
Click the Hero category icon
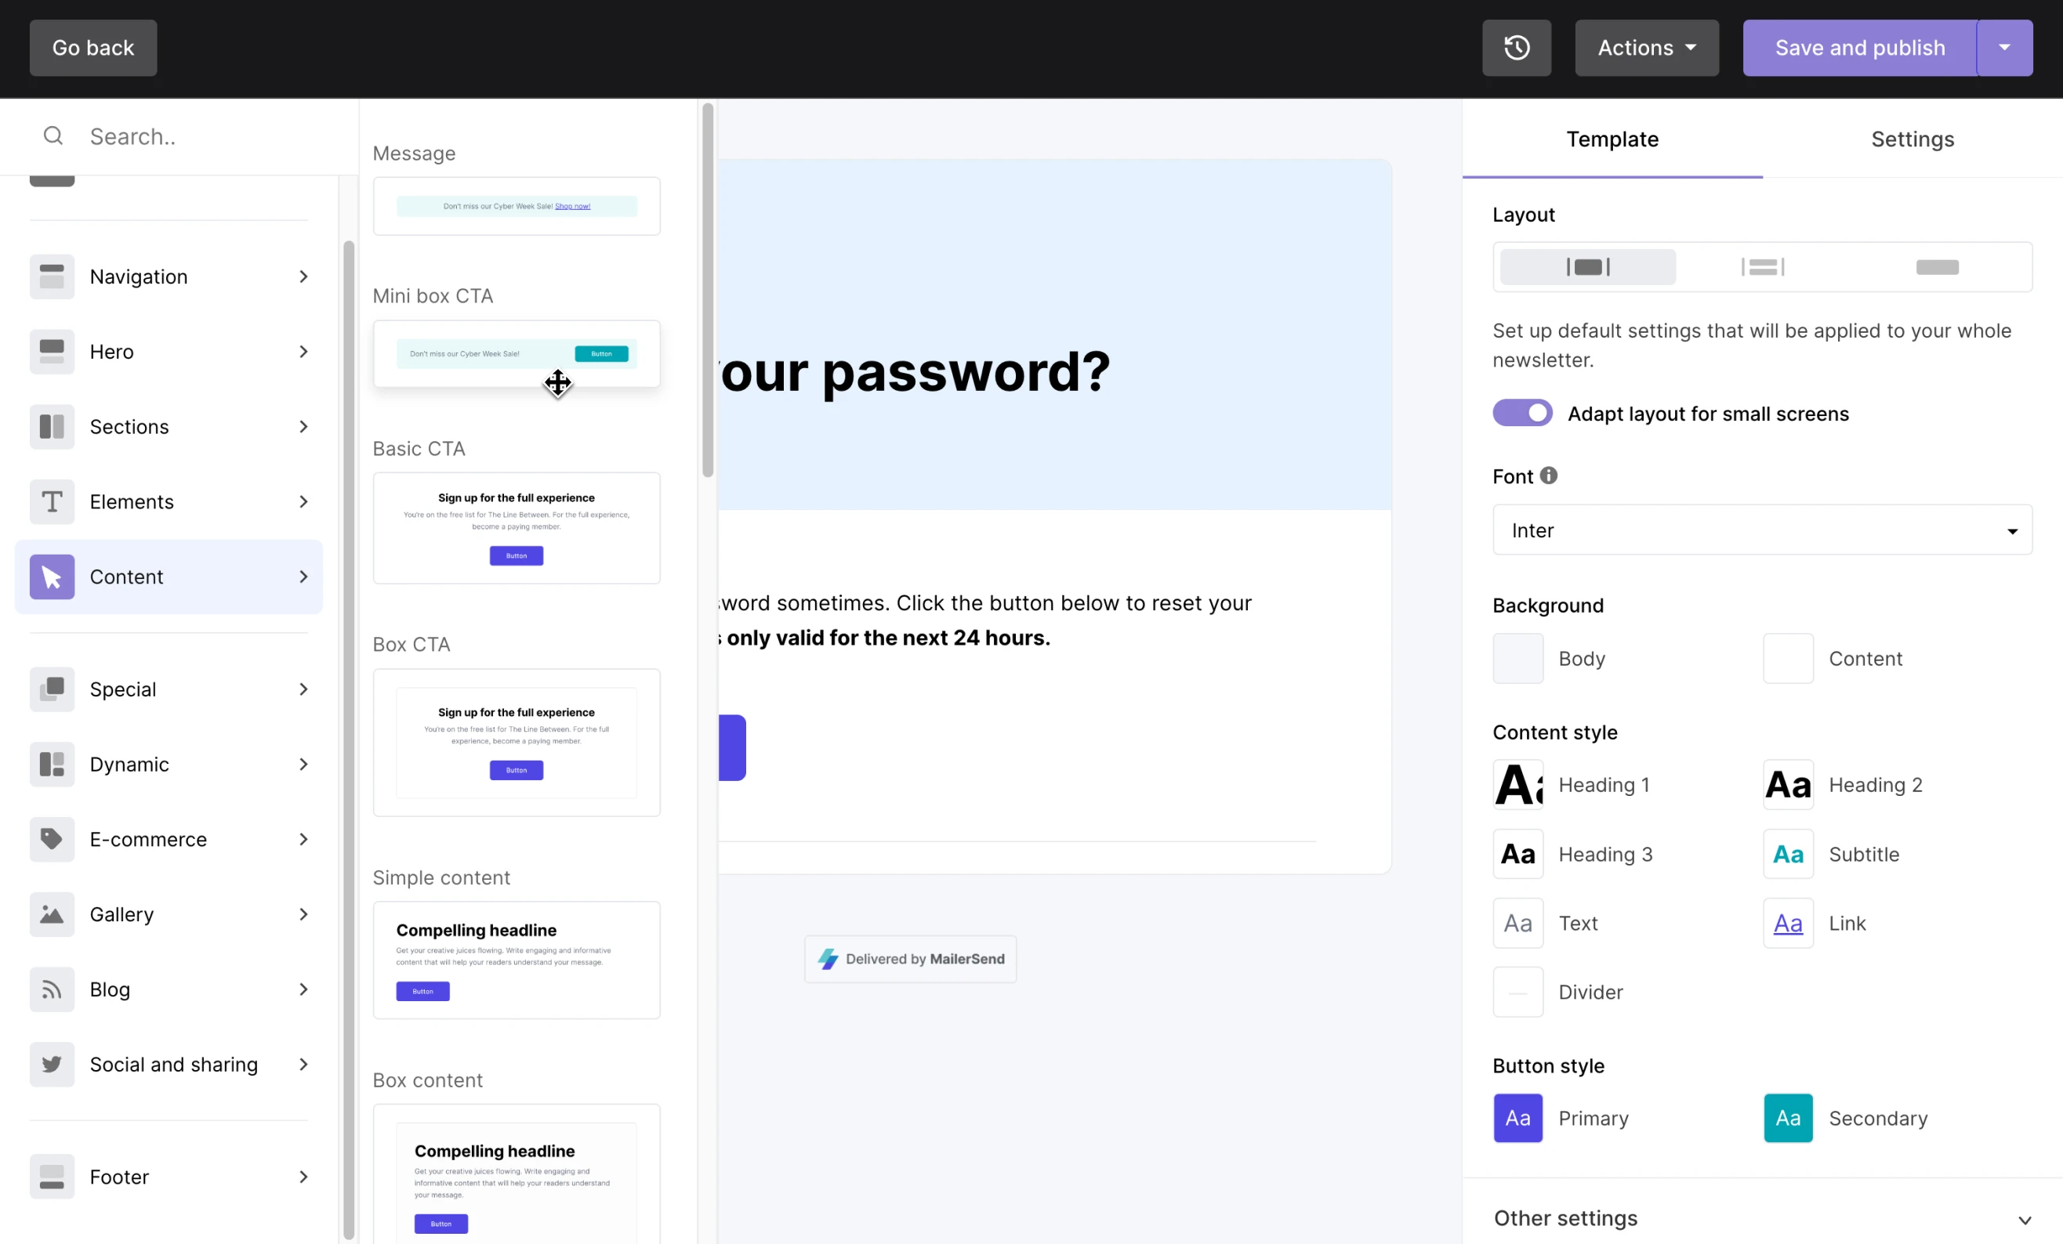[52, 352]
